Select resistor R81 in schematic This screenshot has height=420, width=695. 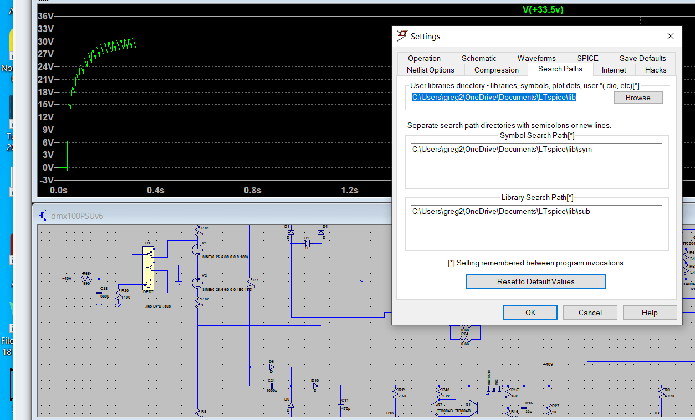197,231
